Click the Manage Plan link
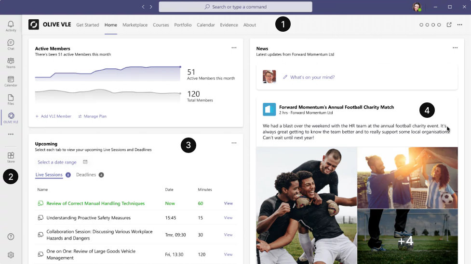The width and height of the screenshot is (471, 264). click(x=92, y=116)
